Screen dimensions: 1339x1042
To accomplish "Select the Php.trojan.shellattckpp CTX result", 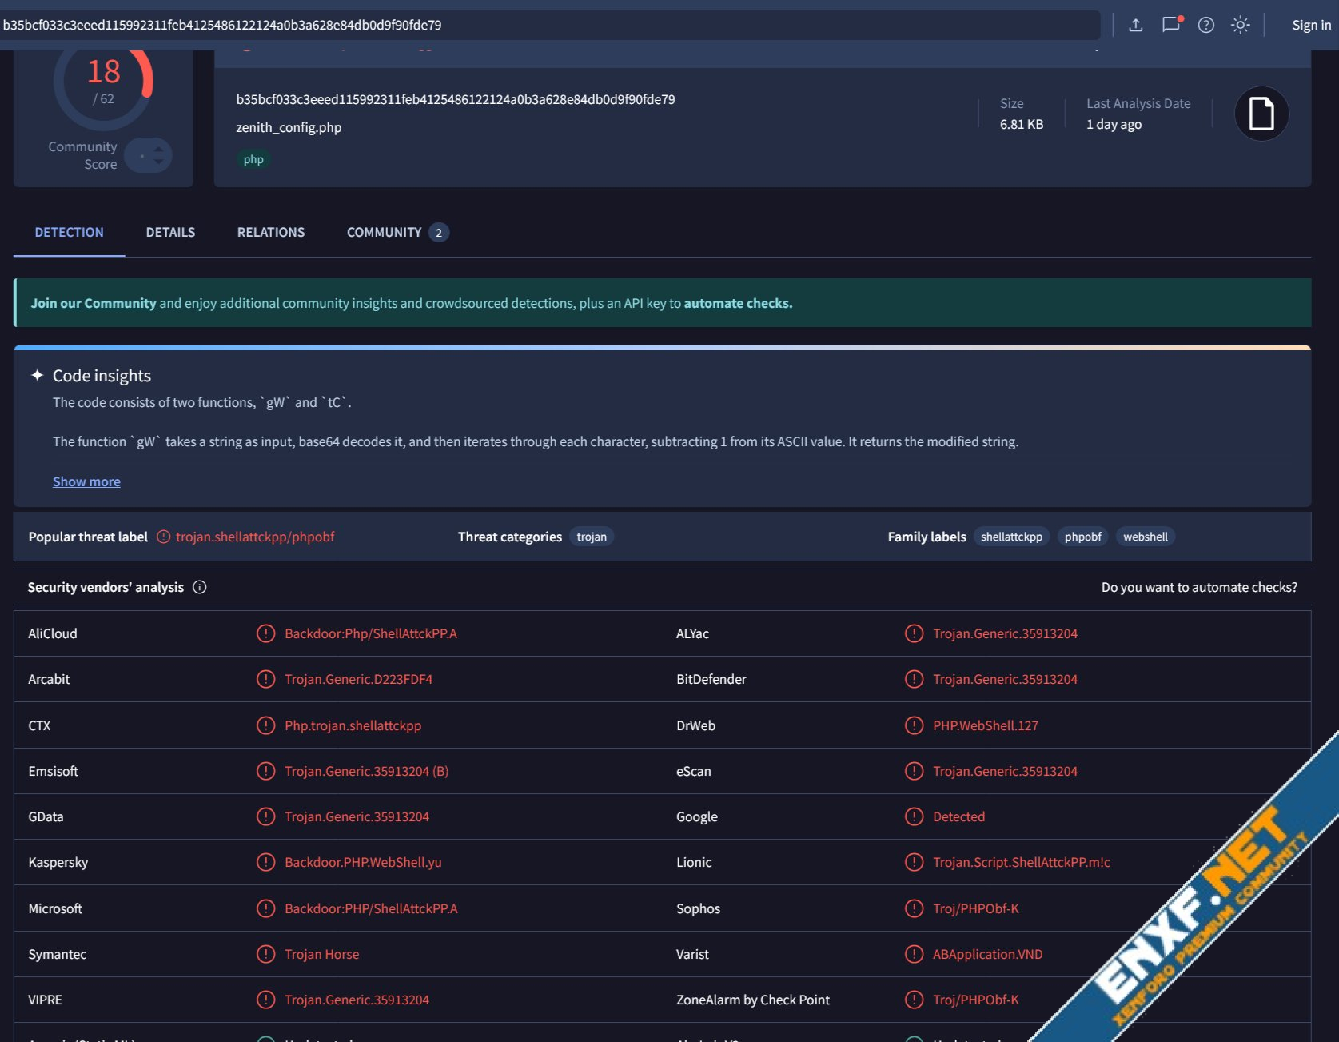I will (353, 725).
